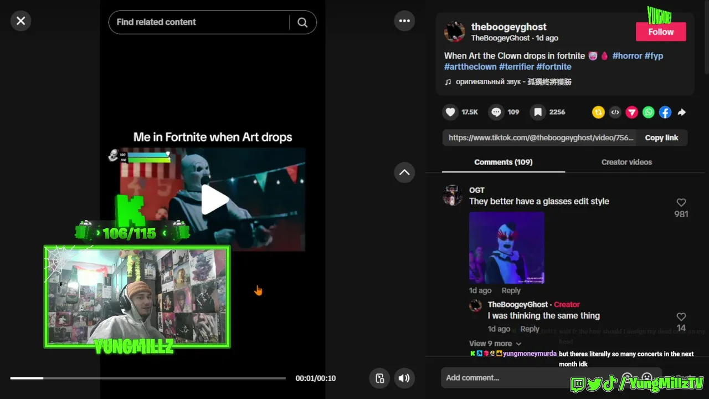Open the #arttheclown hashtag
The image size is (709, 399).
click(470, 66)
